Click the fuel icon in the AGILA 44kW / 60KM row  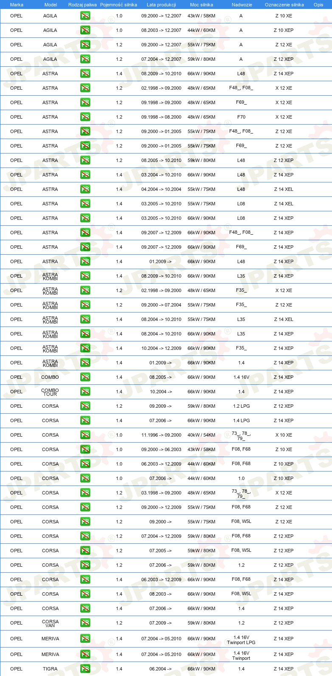coord(85,30)
